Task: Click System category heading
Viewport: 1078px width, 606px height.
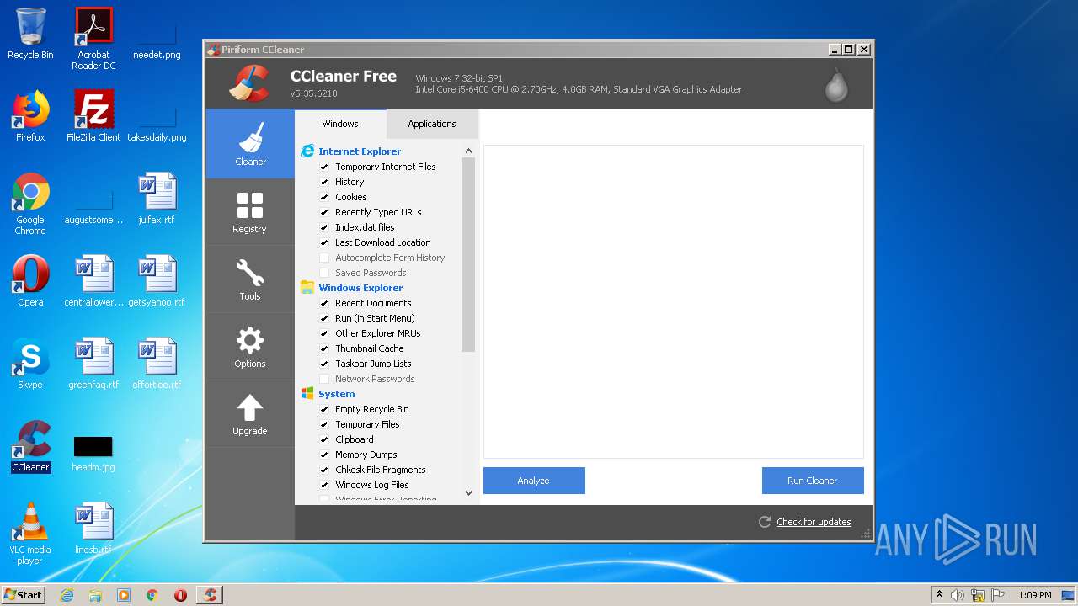Action: coord(337,394)
